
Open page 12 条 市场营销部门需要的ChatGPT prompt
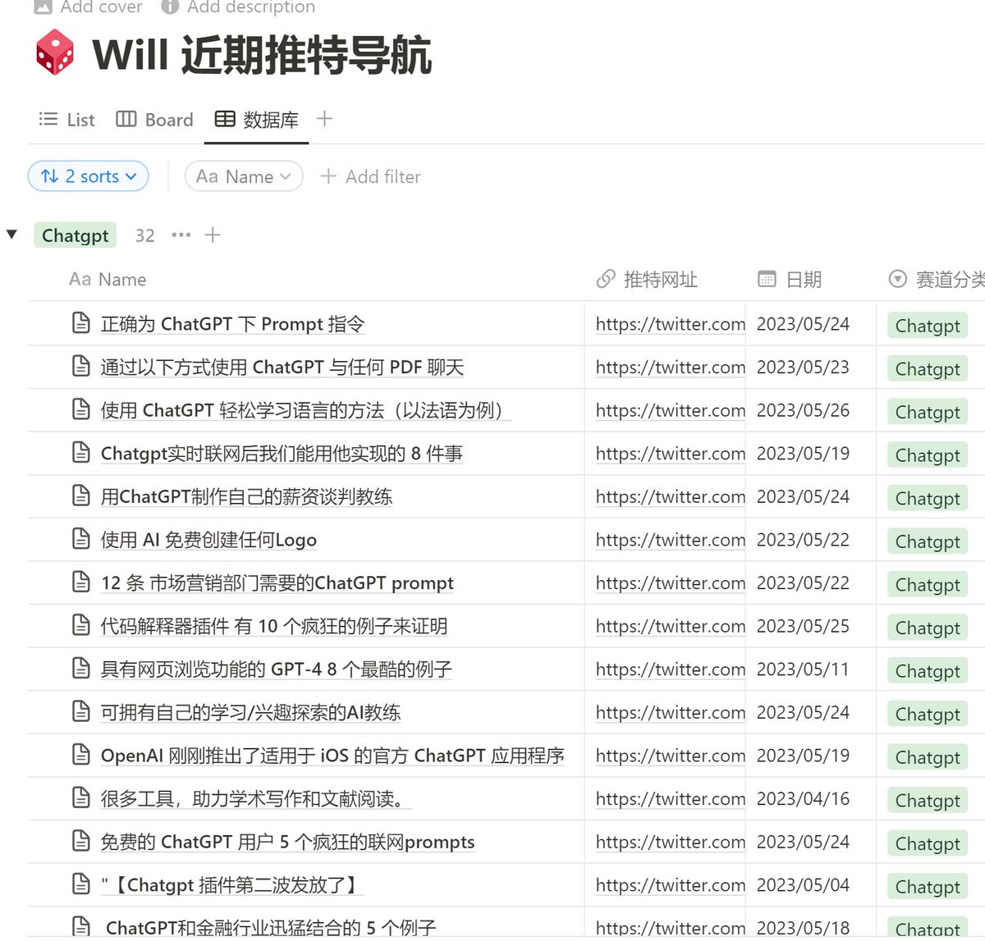[277, 583]
